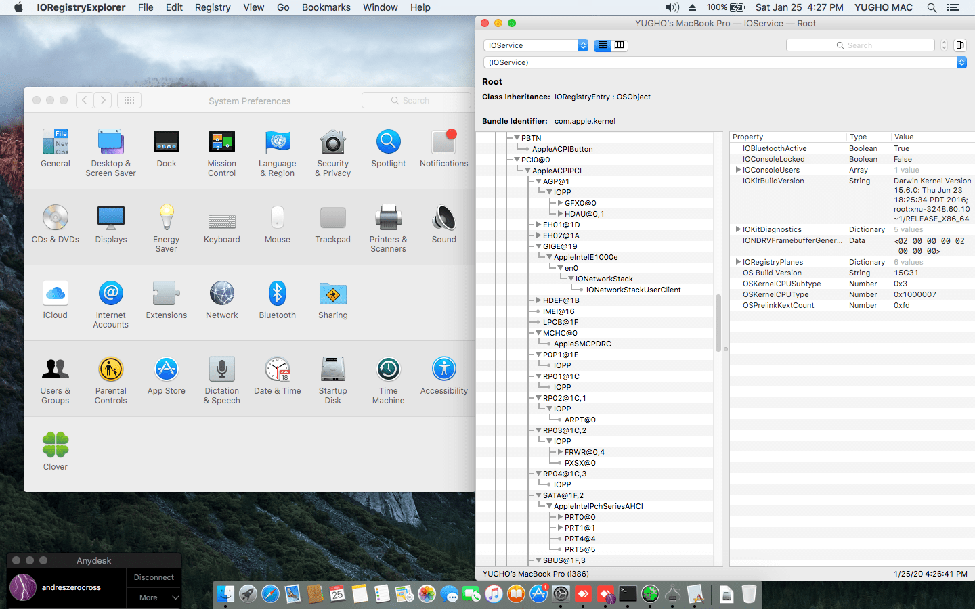Click the IORegistryExplorer search field

click(860, 45)
